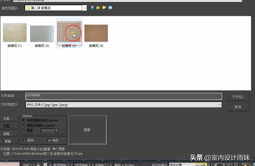The height and width of the screenshot is (166, 255).
Task: Select thumbnail 硅藻泥 (3)
Action: [x=69, y=32]
